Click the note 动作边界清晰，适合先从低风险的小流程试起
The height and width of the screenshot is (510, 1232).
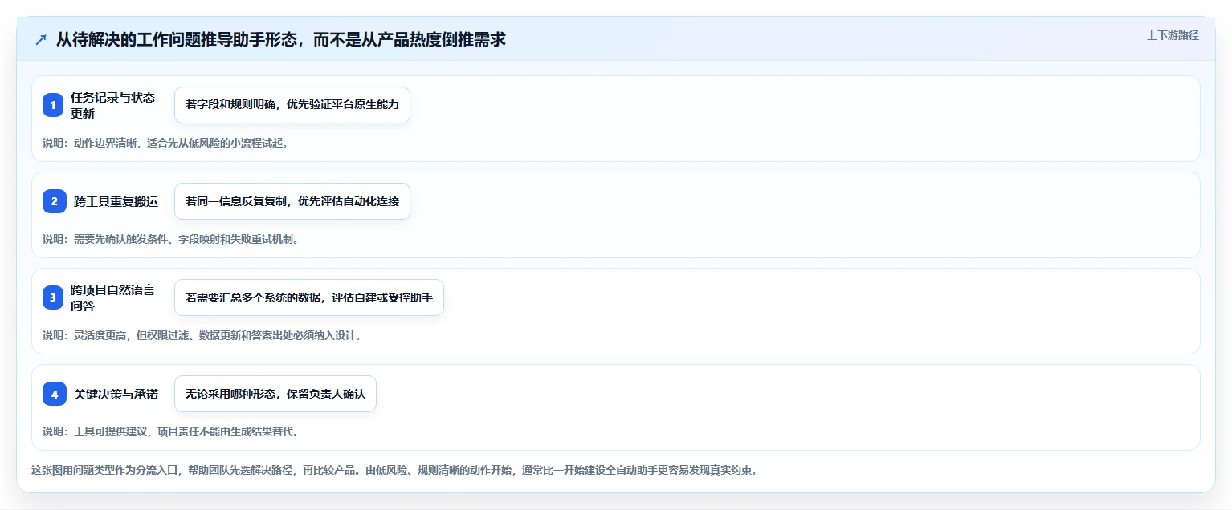coord(165,143)
